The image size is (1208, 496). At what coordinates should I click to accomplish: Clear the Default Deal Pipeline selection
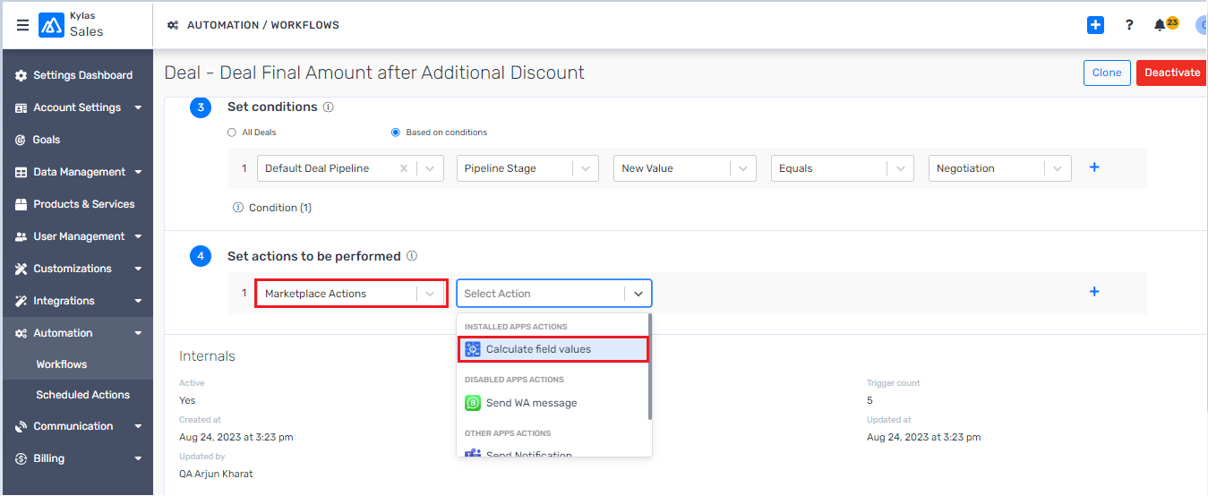click(404, 168)
